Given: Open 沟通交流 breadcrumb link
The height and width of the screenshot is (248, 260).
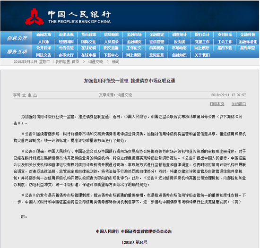Looking at the screenshot, I should point(95,62).
